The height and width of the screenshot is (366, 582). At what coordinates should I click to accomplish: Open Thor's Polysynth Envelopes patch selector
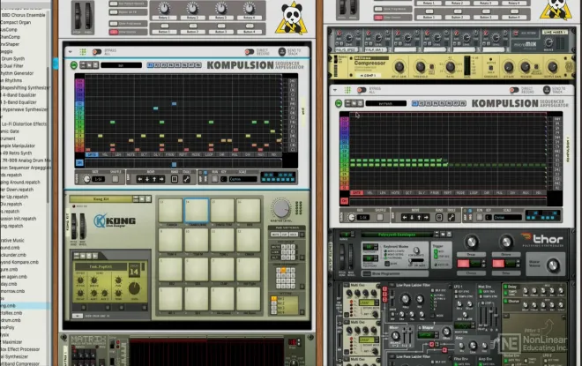397,235
